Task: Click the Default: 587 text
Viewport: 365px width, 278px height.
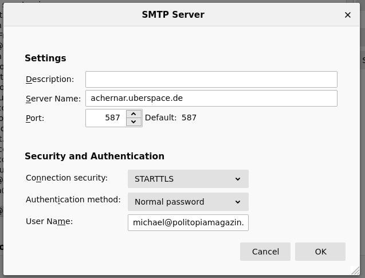Action: 171,118
